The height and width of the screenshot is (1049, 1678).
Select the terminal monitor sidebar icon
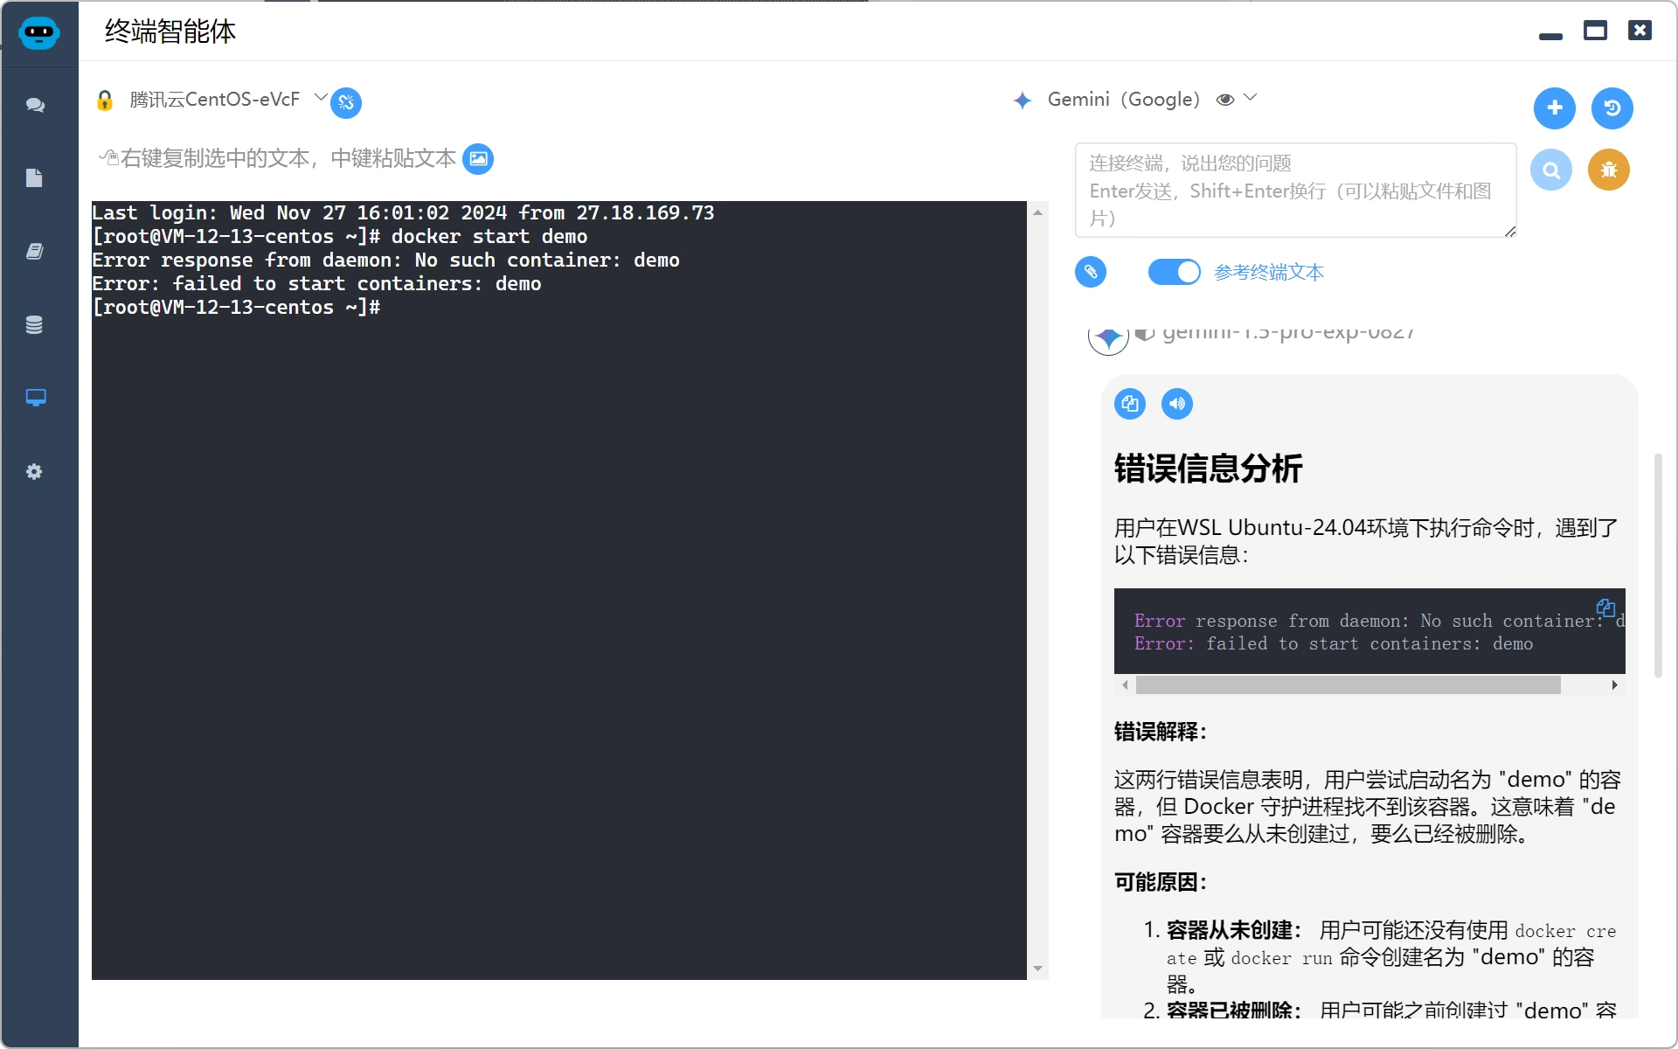[36, 398]
